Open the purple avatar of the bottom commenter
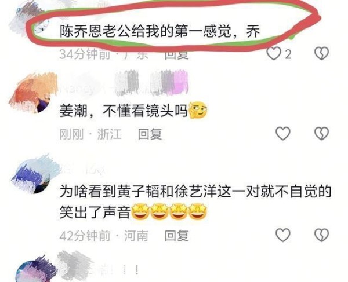The image size is (348, 282). 35,270
